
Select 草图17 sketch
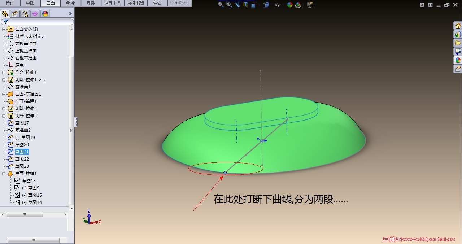pyautogui.click(x=22, y=123)
